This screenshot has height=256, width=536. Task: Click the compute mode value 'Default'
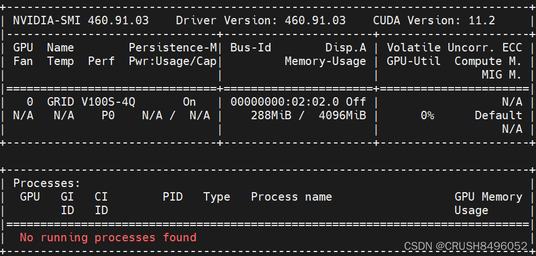(x=499, y=115)
